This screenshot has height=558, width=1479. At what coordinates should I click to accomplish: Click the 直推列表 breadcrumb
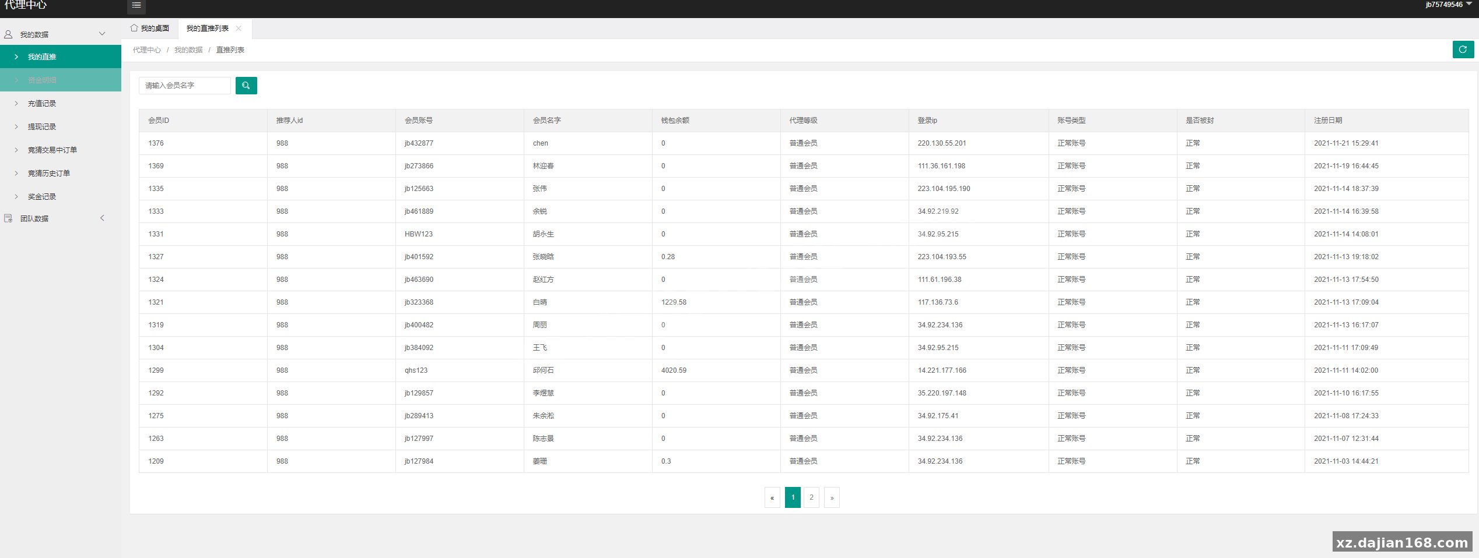[x=230, y=50]
